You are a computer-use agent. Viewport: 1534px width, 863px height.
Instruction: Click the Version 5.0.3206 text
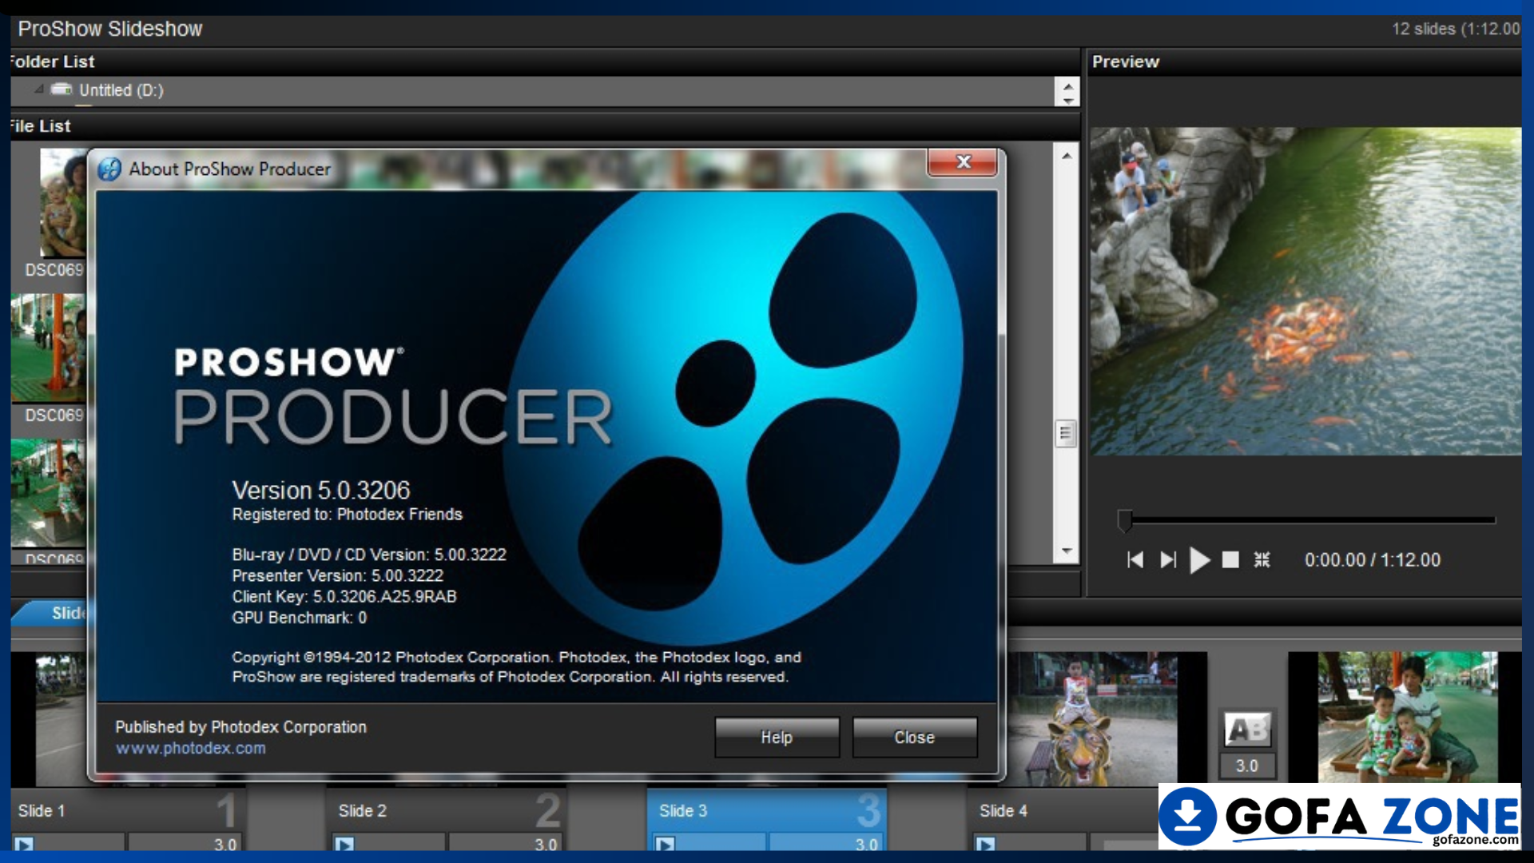(321, 490)
